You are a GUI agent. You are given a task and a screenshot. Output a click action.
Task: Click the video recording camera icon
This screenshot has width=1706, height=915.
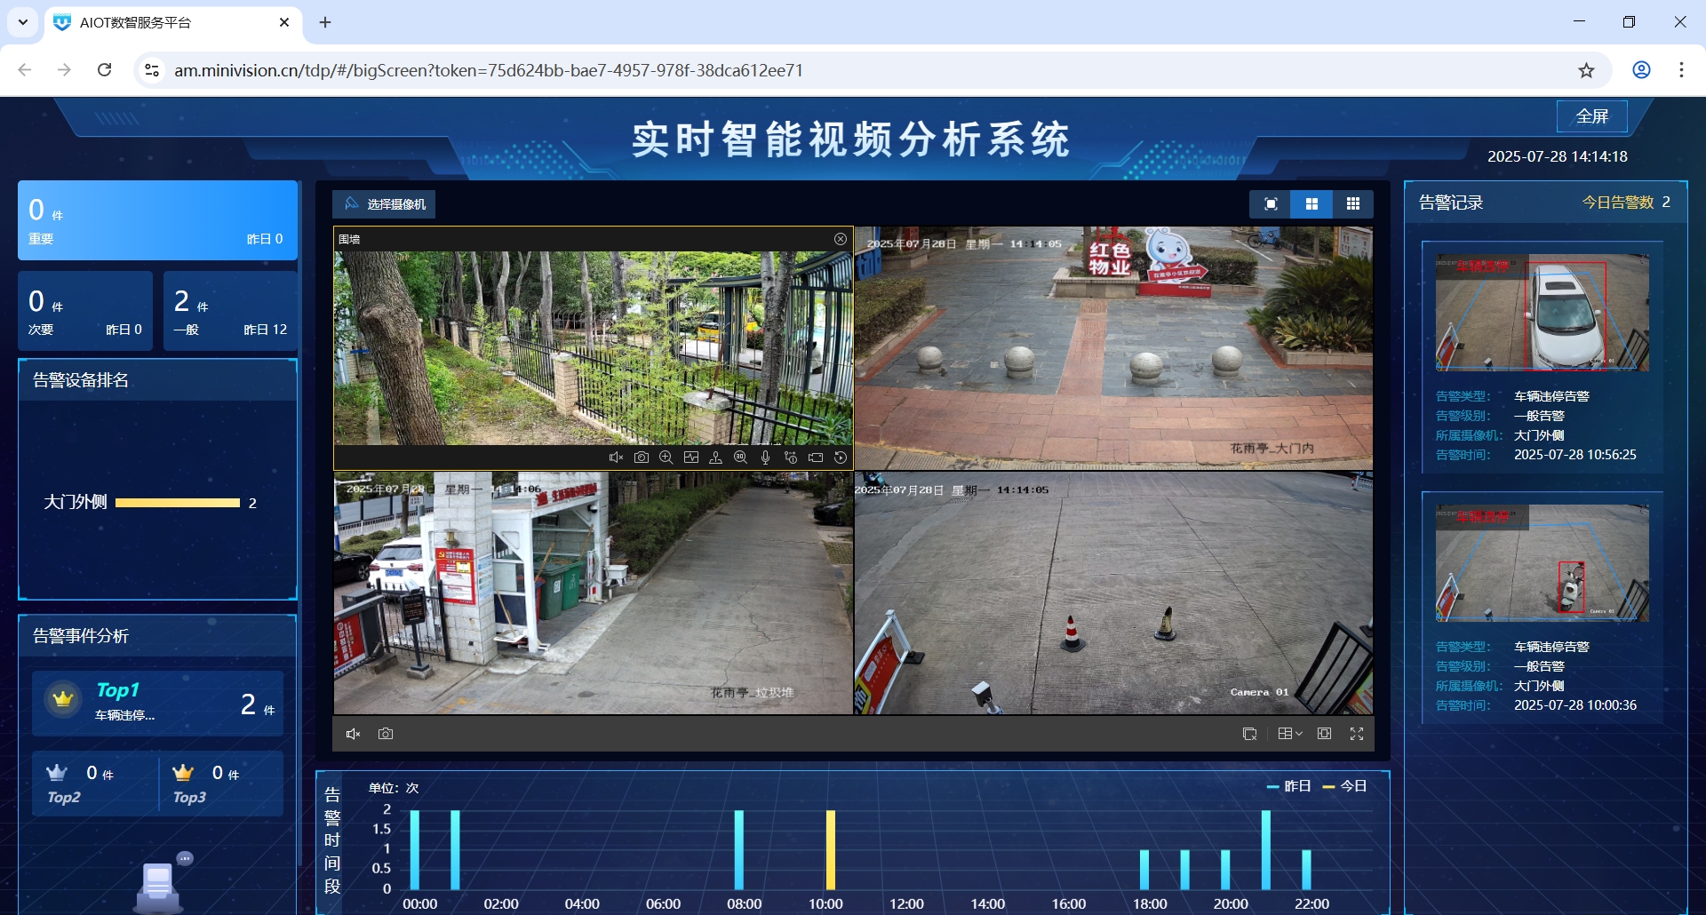point(816,457)
